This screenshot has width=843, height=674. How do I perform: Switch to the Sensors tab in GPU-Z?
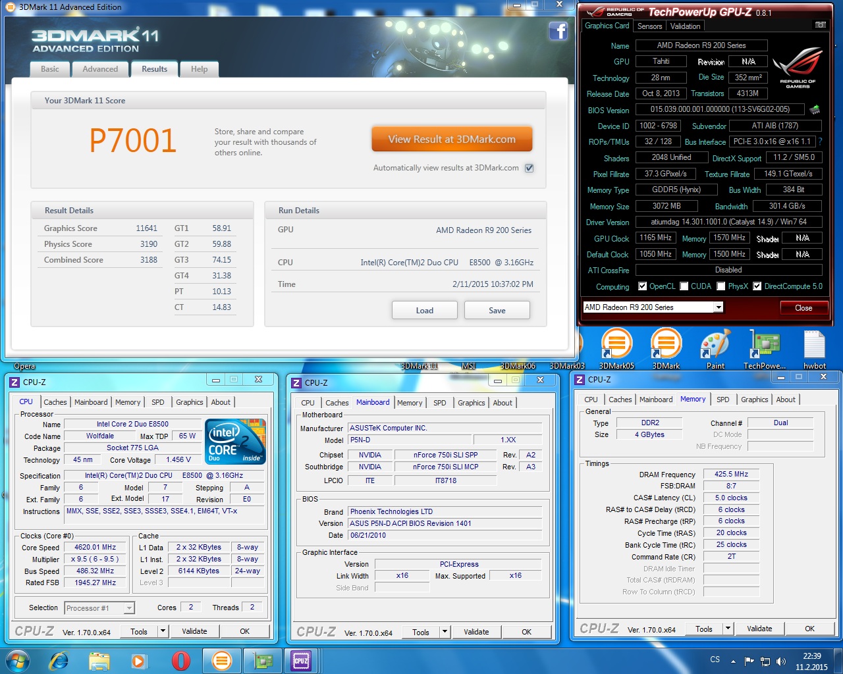point(649,26)
